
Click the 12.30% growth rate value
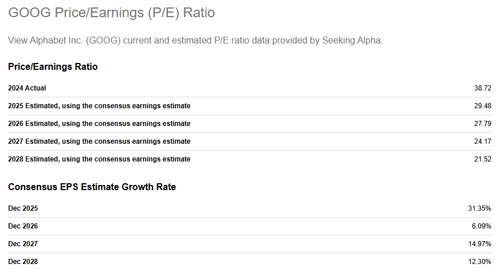point(480,262)
